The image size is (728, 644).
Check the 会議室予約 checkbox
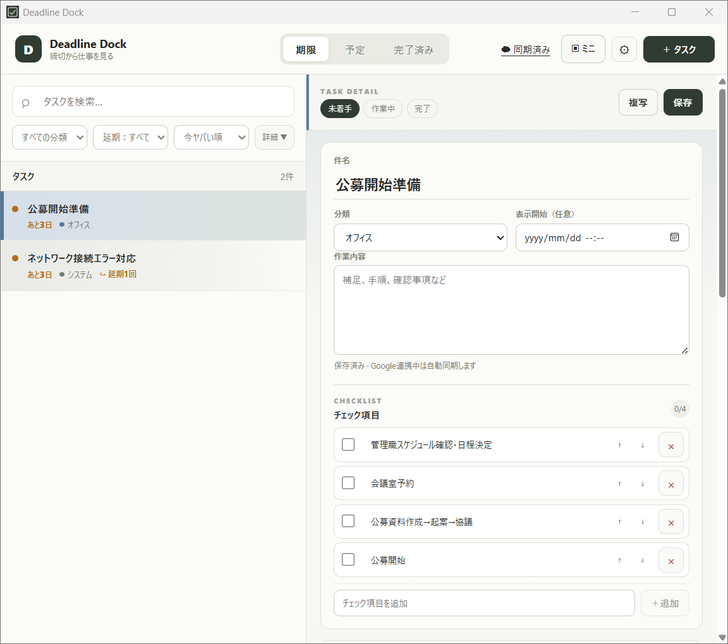tap(348, 483)
